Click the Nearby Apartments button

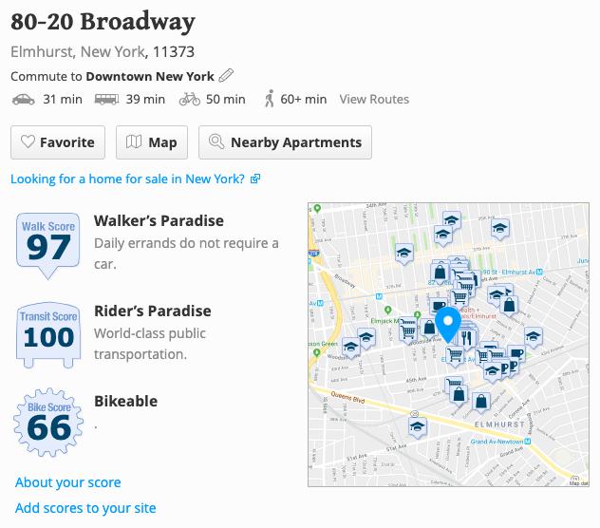285,142
